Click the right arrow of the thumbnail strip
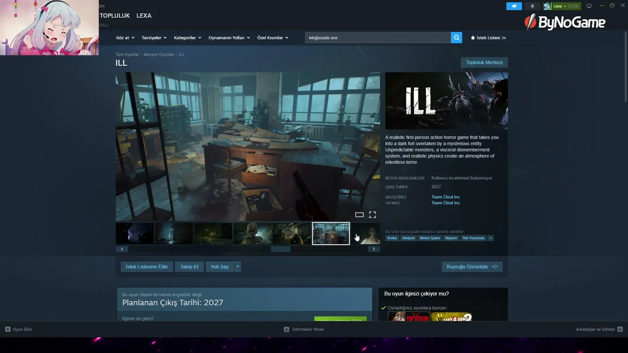 click(x=373, y=249)
